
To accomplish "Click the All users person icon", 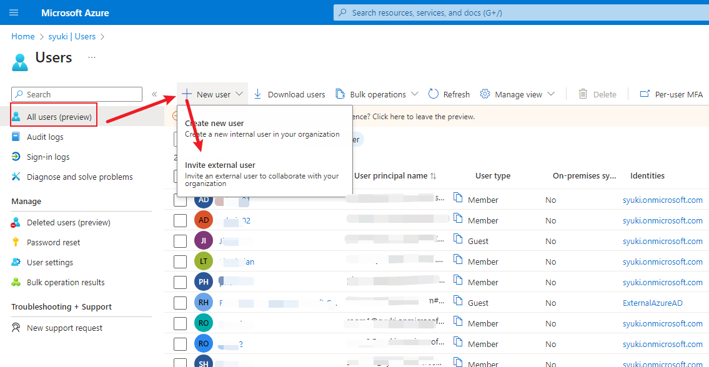I will (x=16, y=117).
